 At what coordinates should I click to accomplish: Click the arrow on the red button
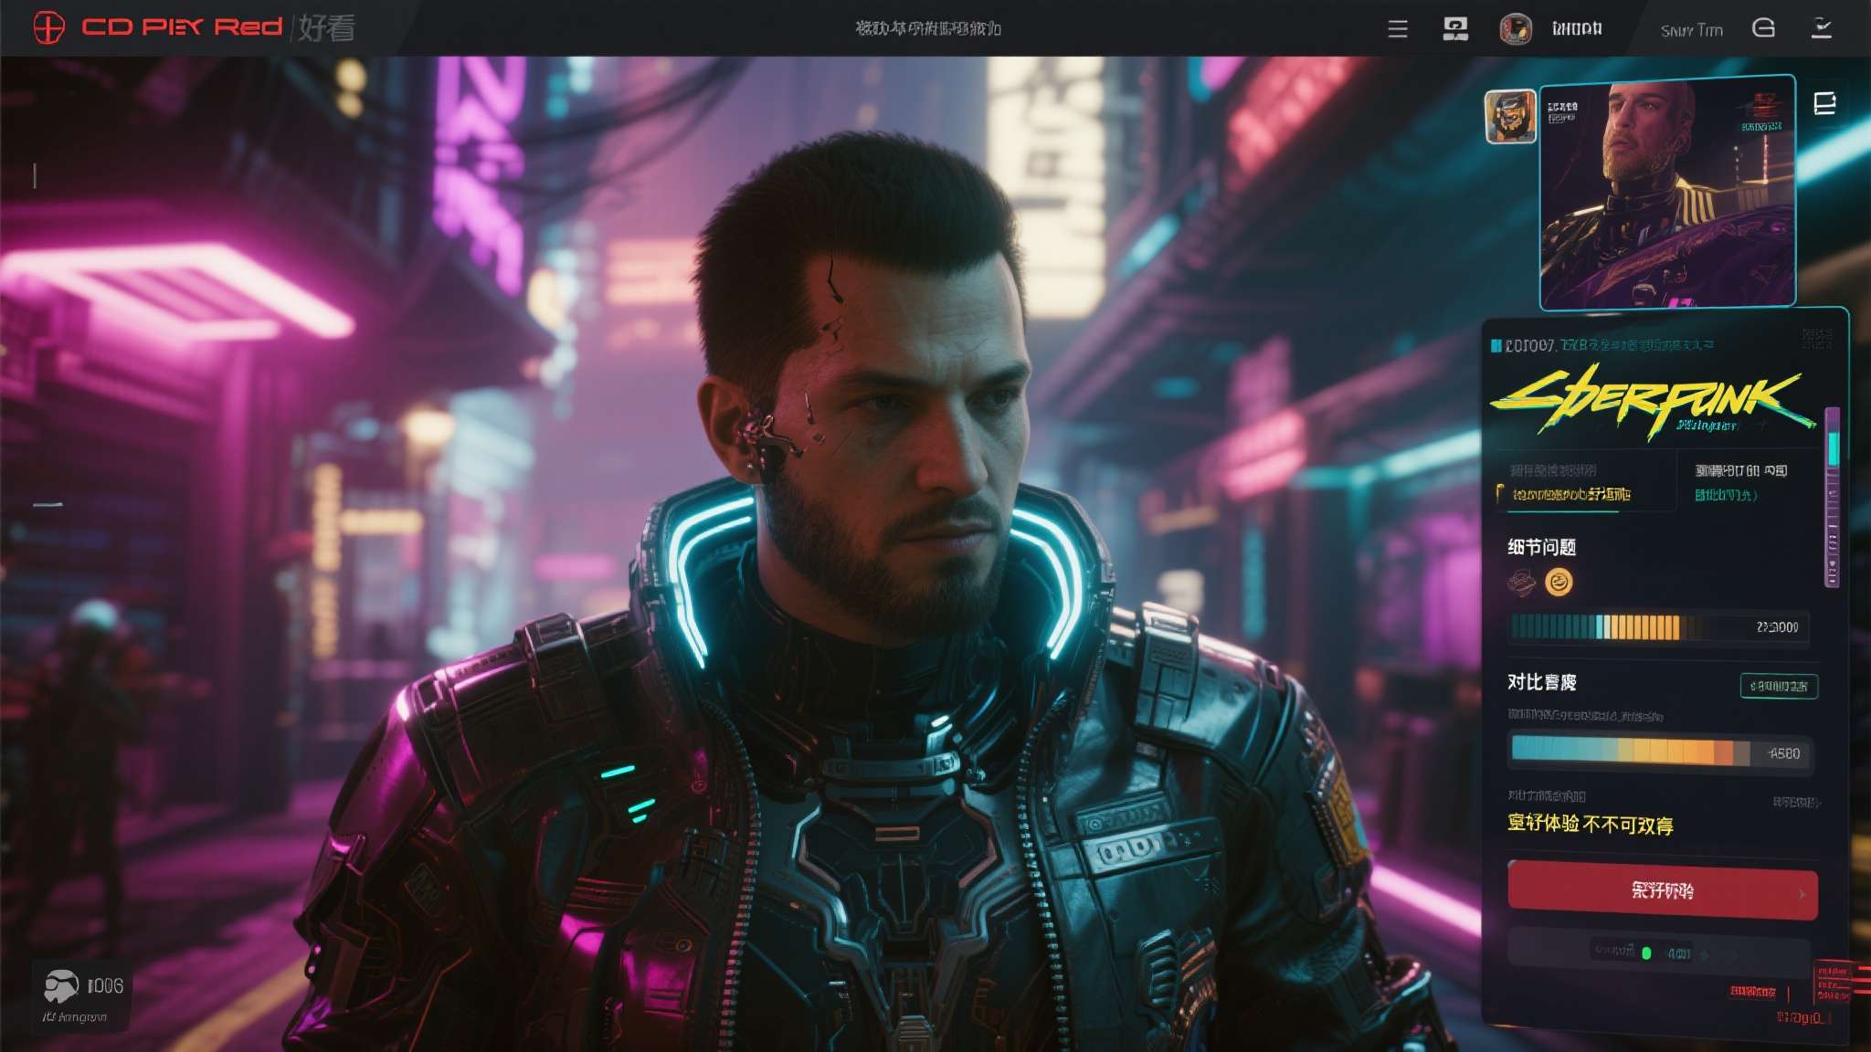click(x=1802, y=893)
